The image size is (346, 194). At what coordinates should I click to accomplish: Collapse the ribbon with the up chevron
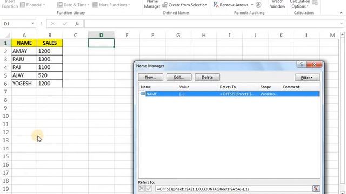pos(341,13)
